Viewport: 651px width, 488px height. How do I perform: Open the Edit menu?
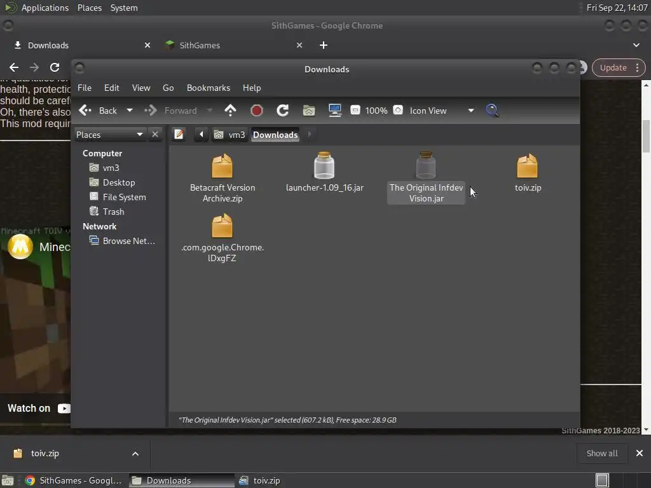point(111,88)
